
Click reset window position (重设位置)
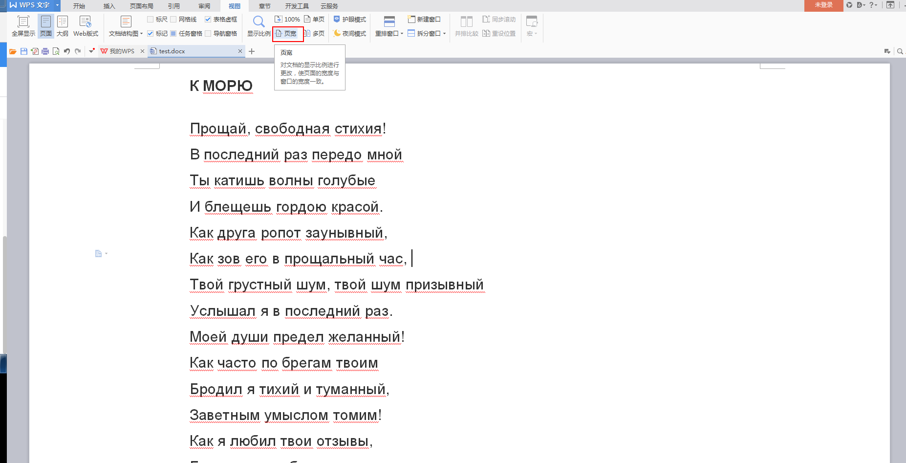click(499, 33)
